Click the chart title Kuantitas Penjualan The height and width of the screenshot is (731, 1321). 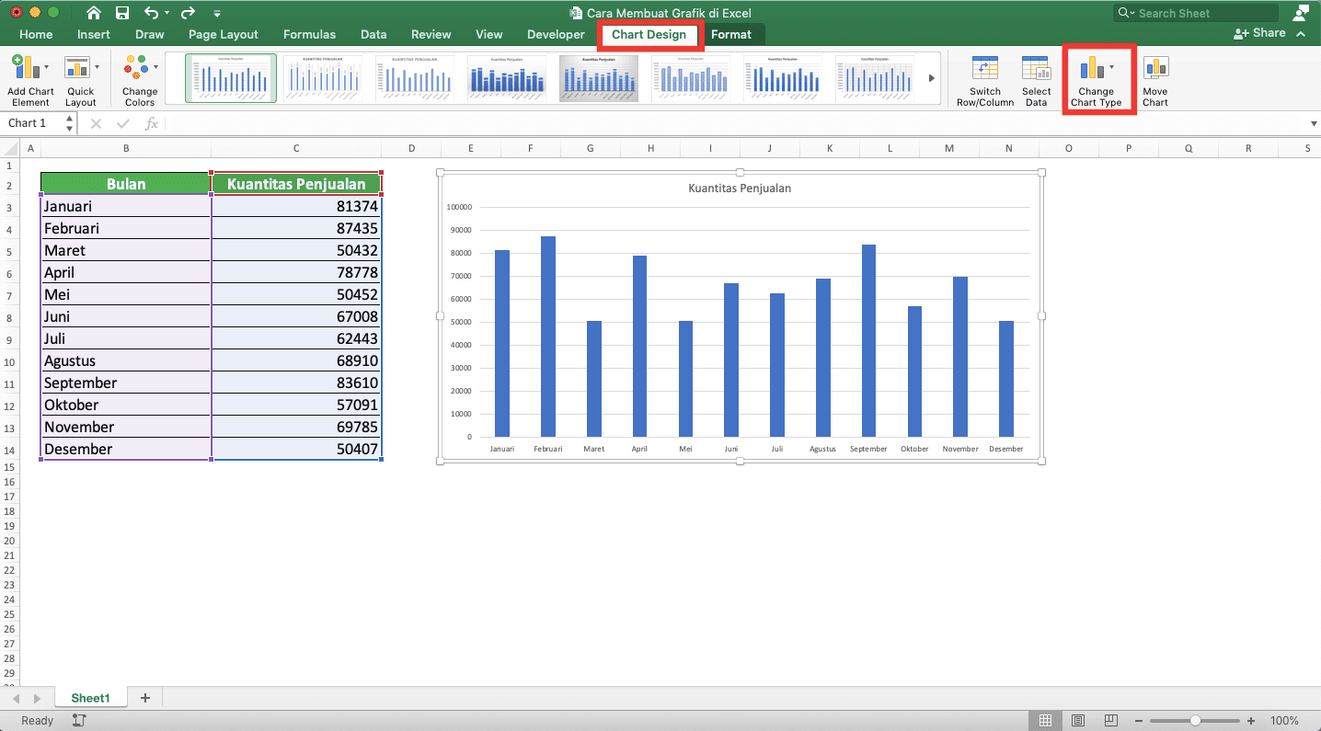(740, 188)
